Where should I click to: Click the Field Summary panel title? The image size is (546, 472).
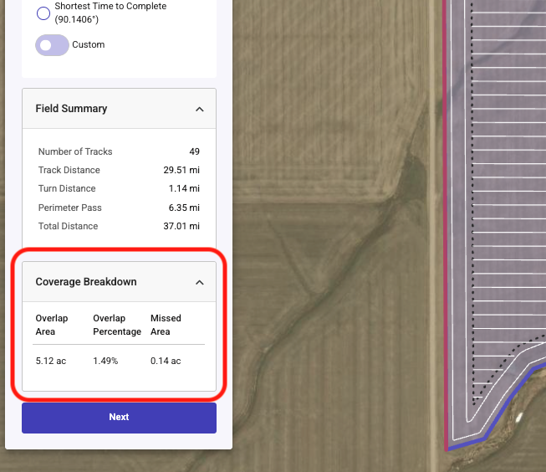point(71,109)
